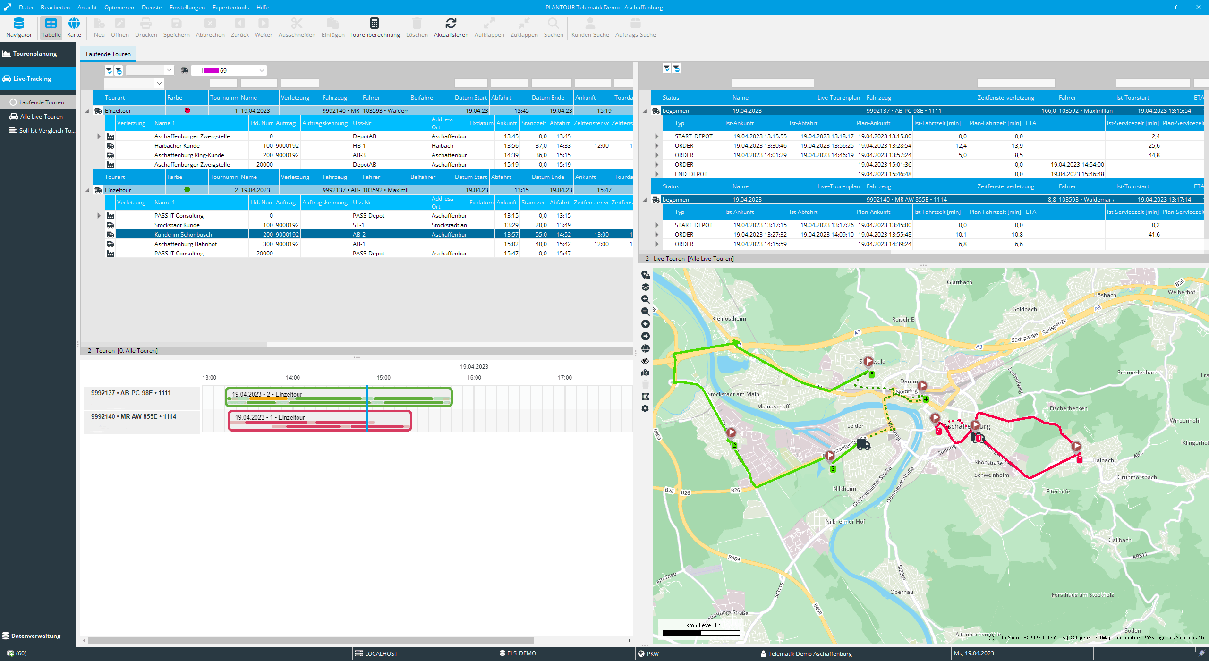Click the truck icon on the map
1209x661 pixels.
point(863,444)
